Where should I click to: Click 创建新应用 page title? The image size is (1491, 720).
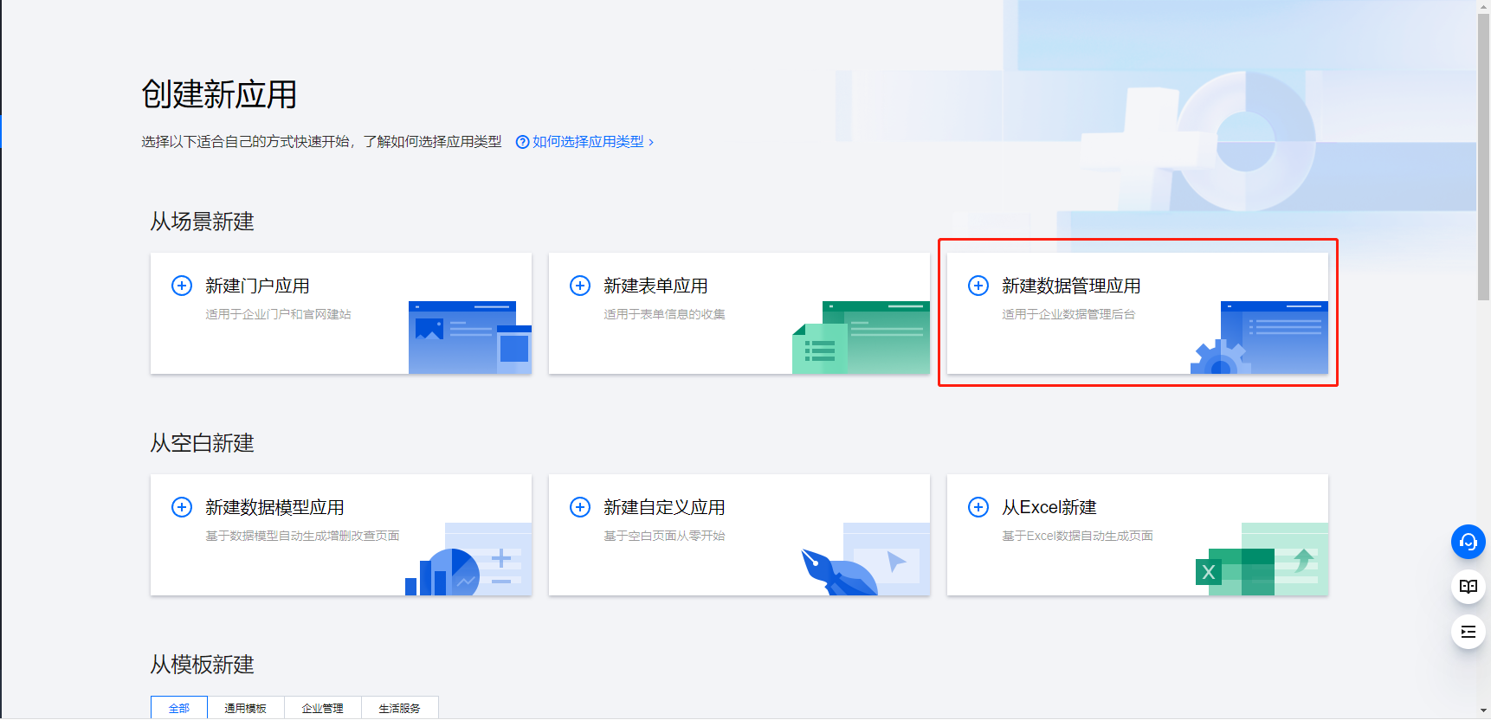click(x=219, y=94)
